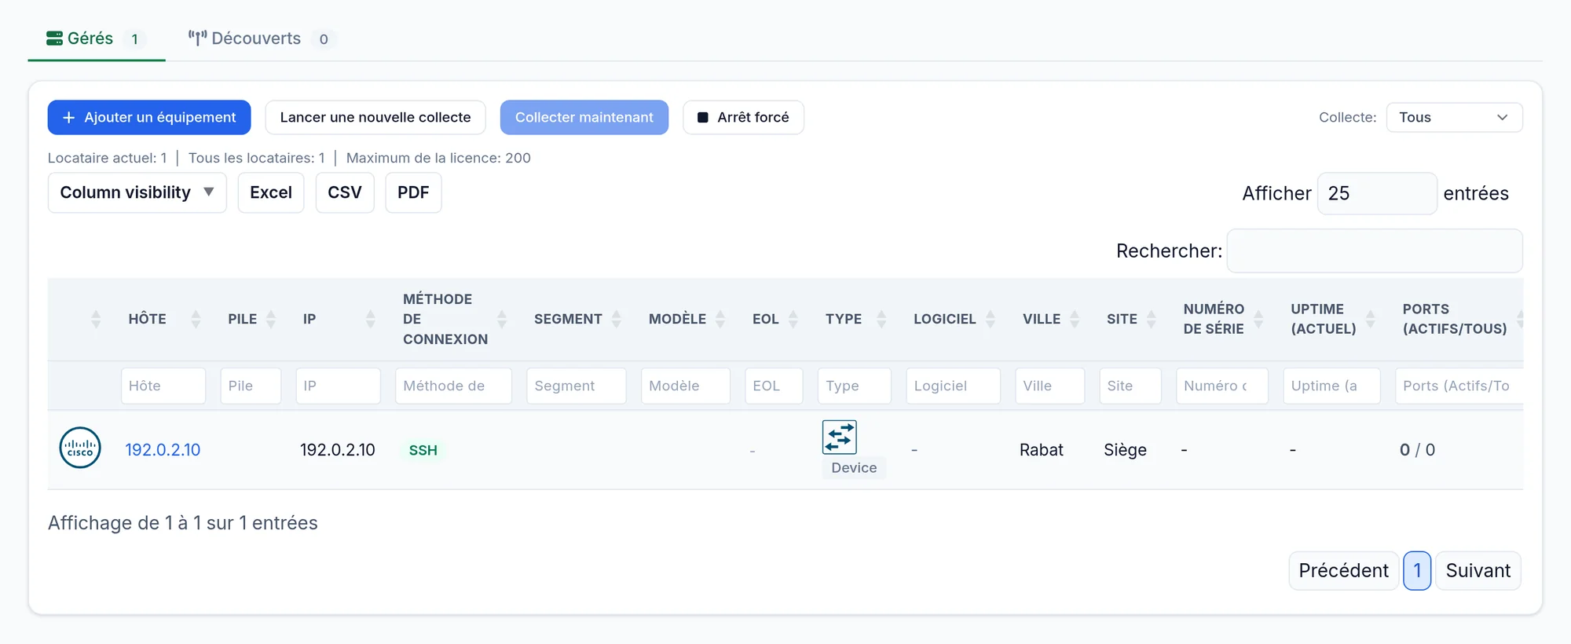
Task: Click the Afficher entries count field
Action: click(1377, 193)
